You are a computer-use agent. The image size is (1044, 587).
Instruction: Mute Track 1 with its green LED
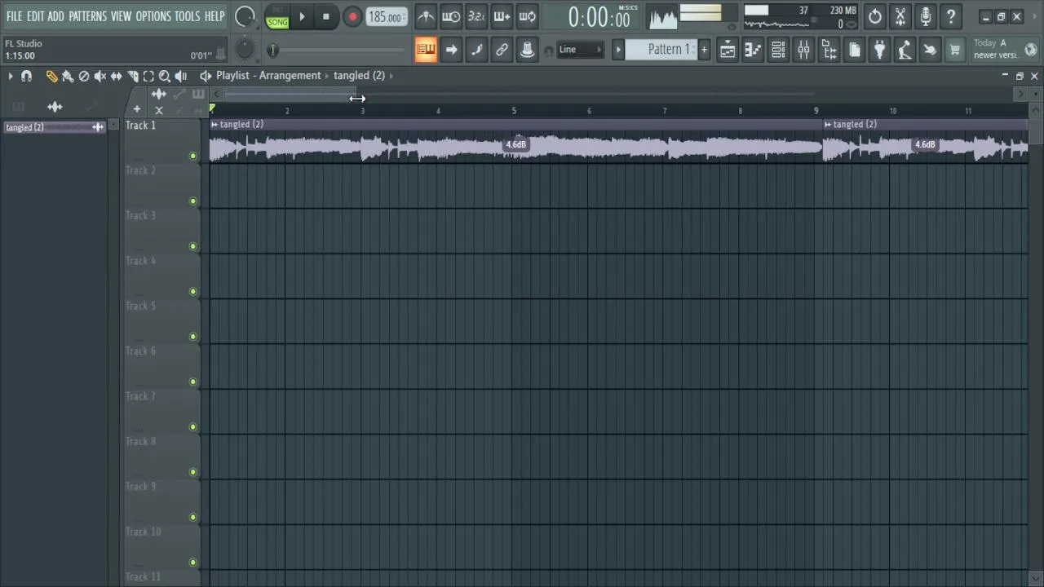coord(193,156)
